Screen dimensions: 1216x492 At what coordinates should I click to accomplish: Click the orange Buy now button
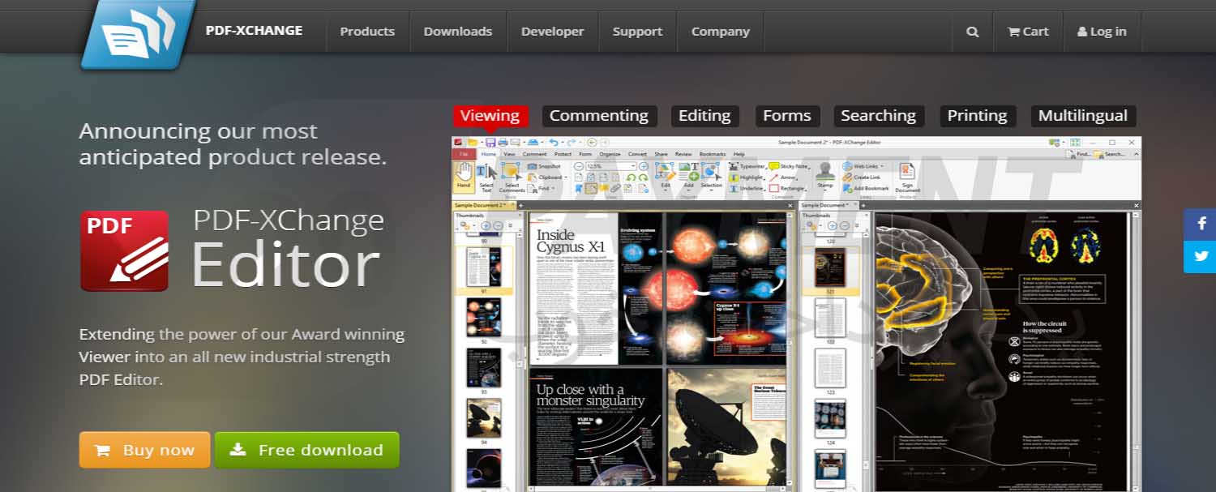point(144,450)
